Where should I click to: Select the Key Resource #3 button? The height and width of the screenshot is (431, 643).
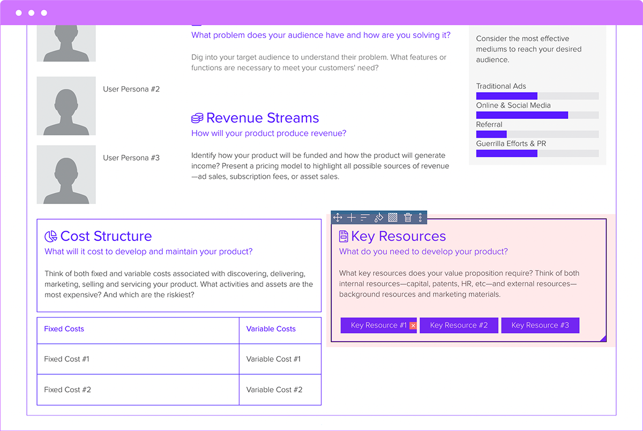click(x=540, y=325)
